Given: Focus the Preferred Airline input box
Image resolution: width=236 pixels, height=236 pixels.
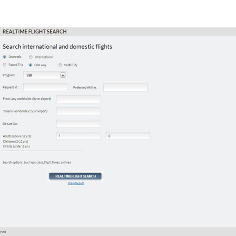Looking at the screenshot, I should [x=125, y=87].
